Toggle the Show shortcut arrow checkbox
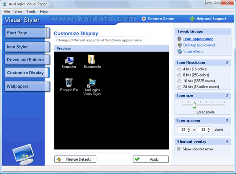The width and height of the screenshot is (236, 174). 179,149
